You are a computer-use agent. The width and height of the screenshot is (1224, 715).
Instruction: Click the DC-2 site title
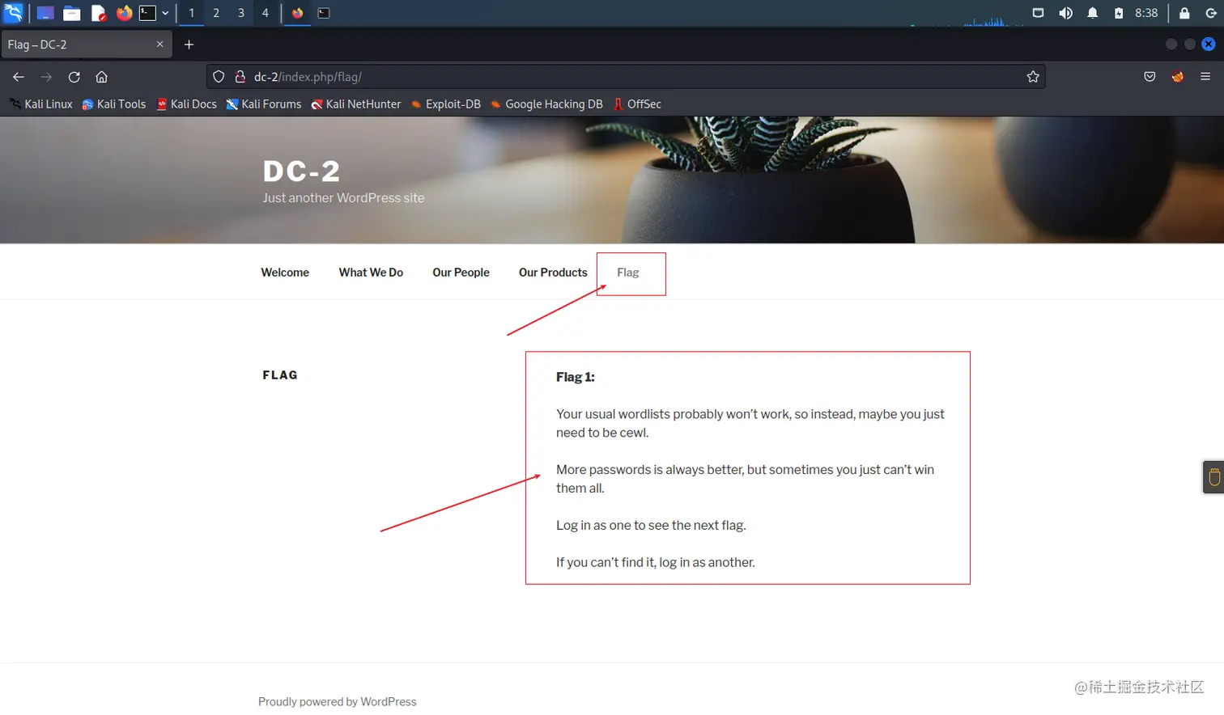301,171
